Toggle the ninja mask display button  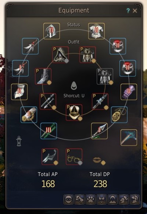tap(68, 199)
